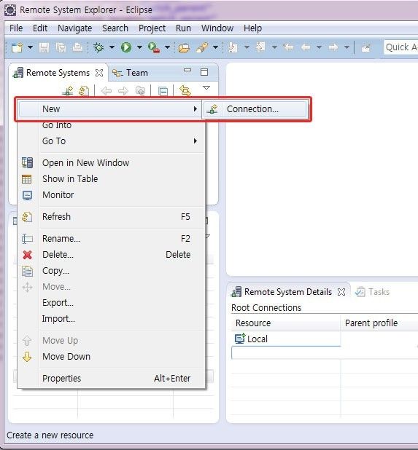The image size is (418, 450).
Task: Click the Search flashlight toolbar icon
Action: pos(202,47)
